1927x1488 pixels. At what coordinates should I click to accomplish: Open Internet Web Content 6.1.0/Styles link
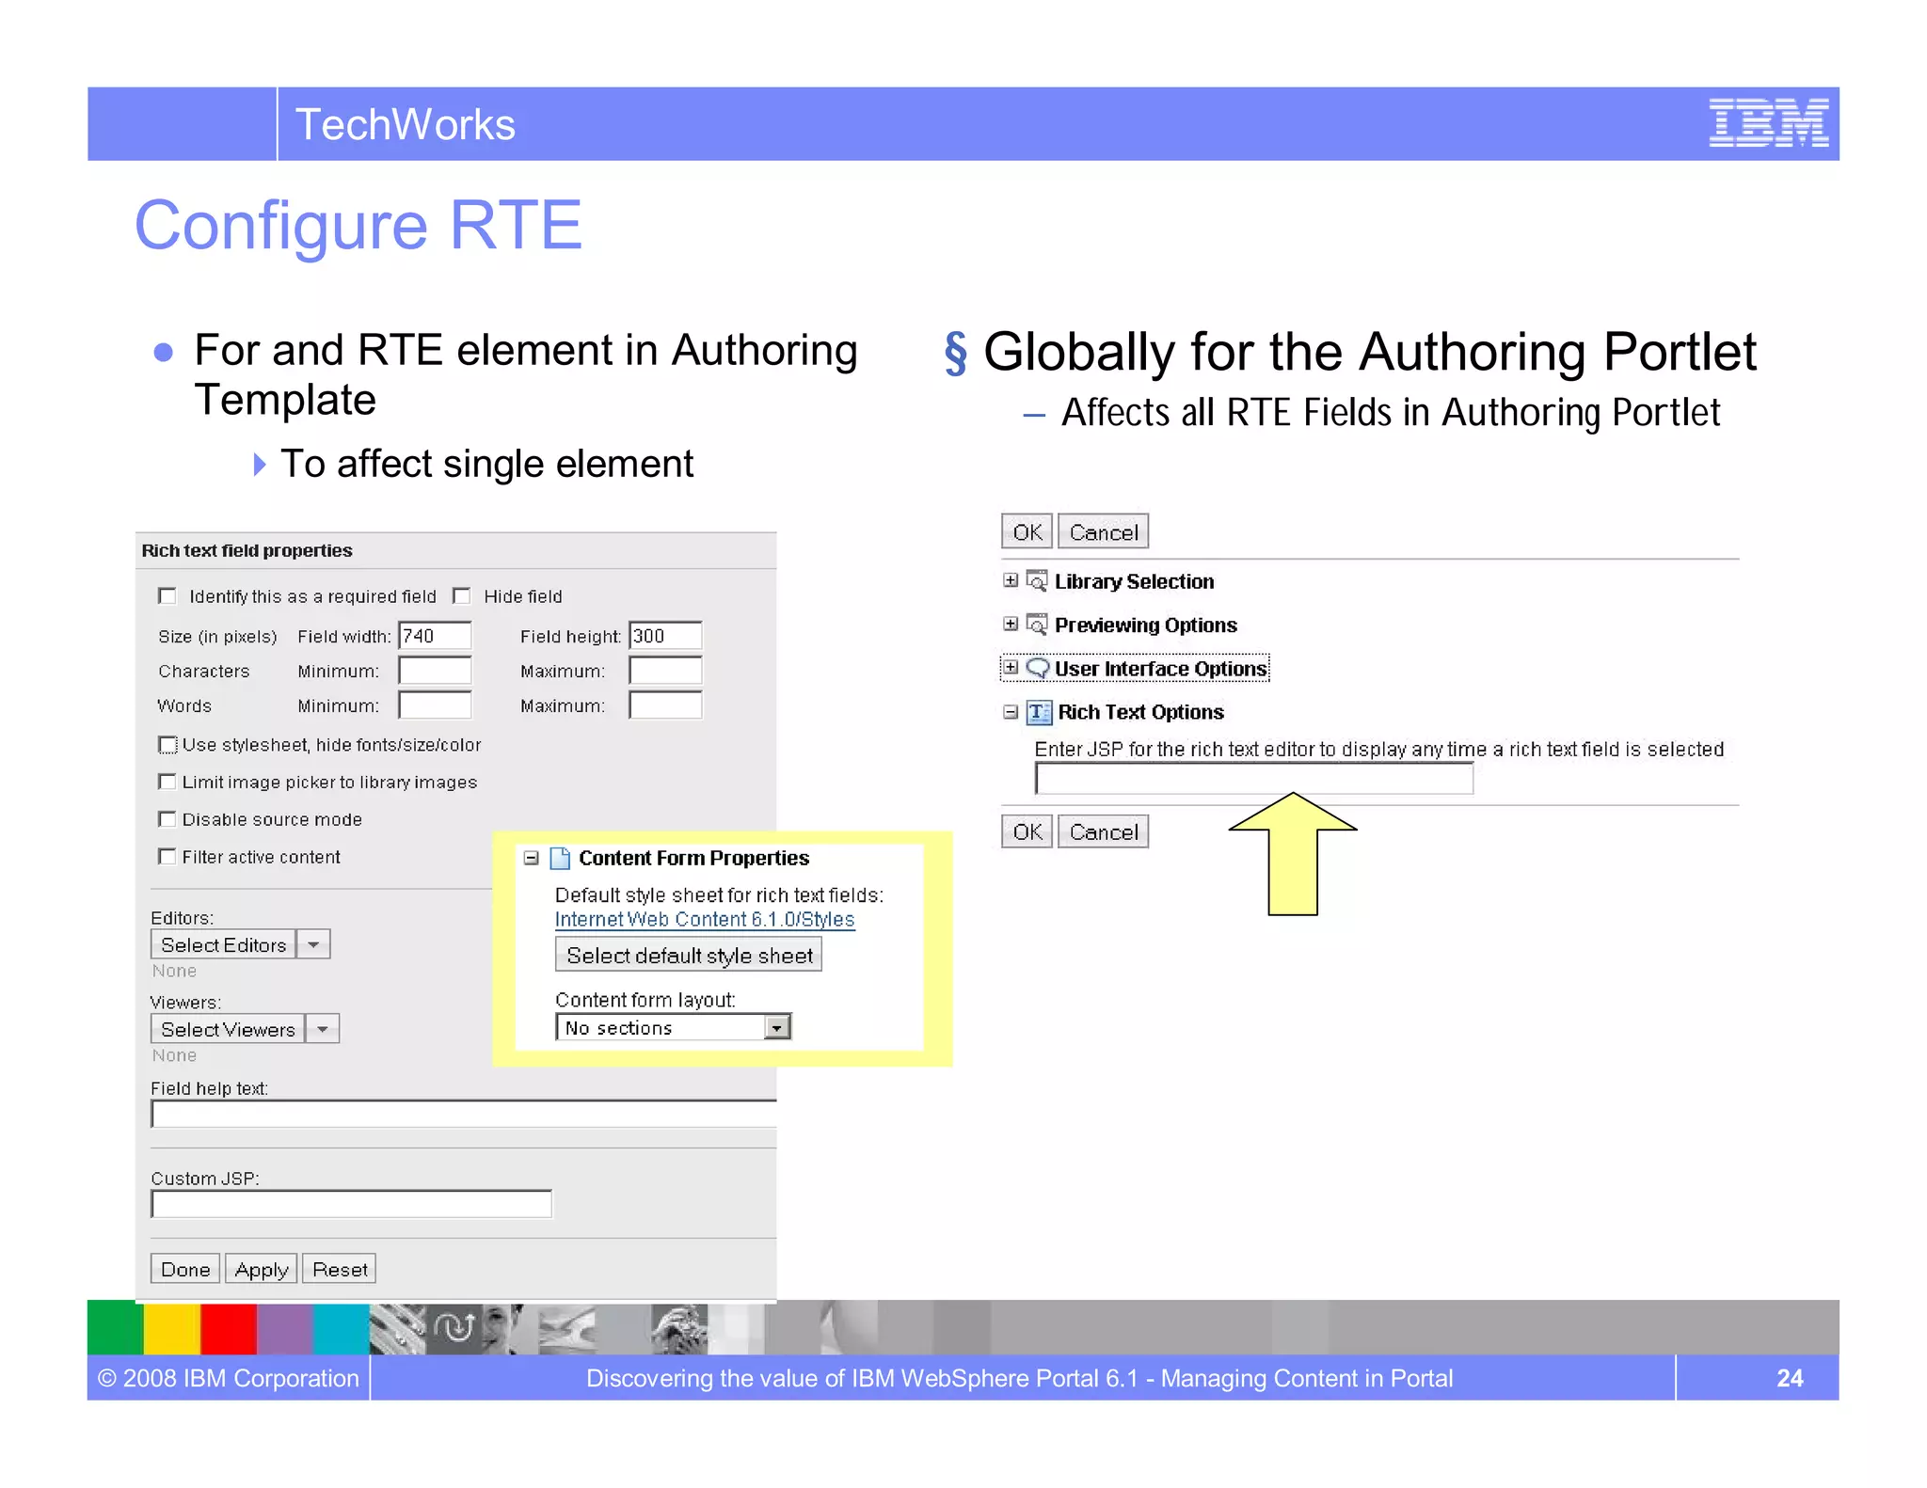(x=705, y=919)
